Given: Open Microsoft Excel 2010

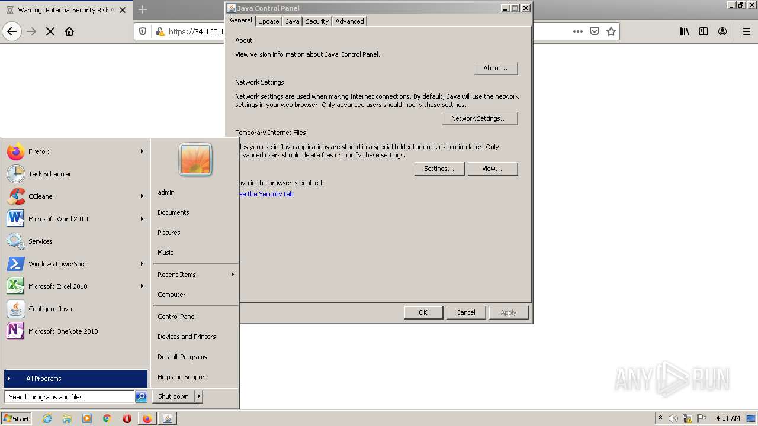Looking at the screenshot, I should tap(75, 286).
